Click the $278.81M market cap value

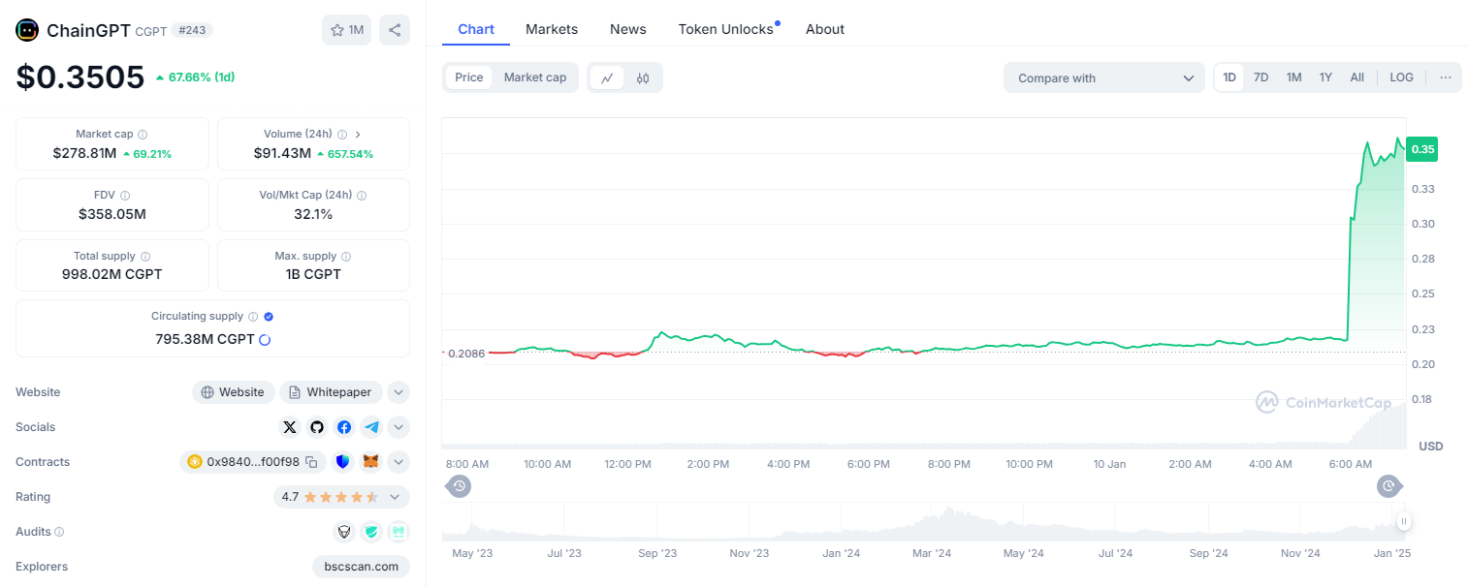84,153
